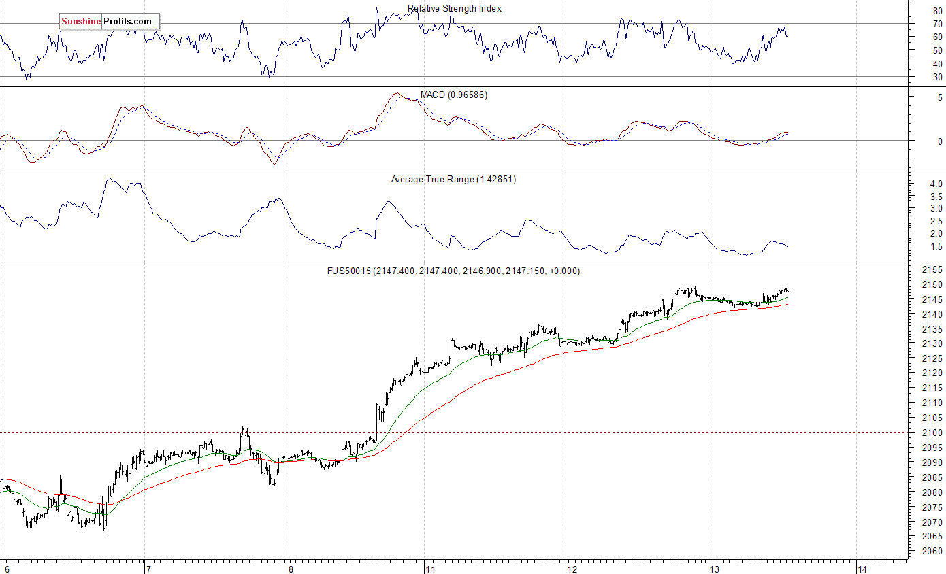This screenshot has height=574, width=946.
Task: Click the ATR 2.5 axis label
Action: pyautogui.click(x=936, y=221)
